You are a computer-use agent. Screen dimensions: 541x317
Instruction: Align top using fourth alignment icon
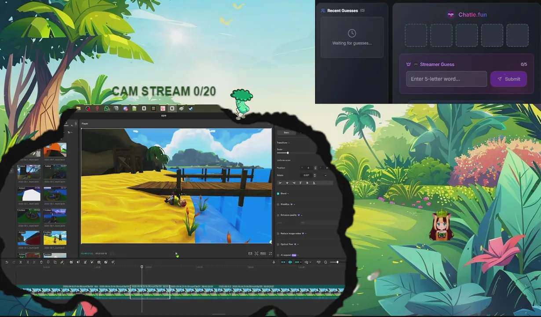pyautogui.click(x=300, y=183)
